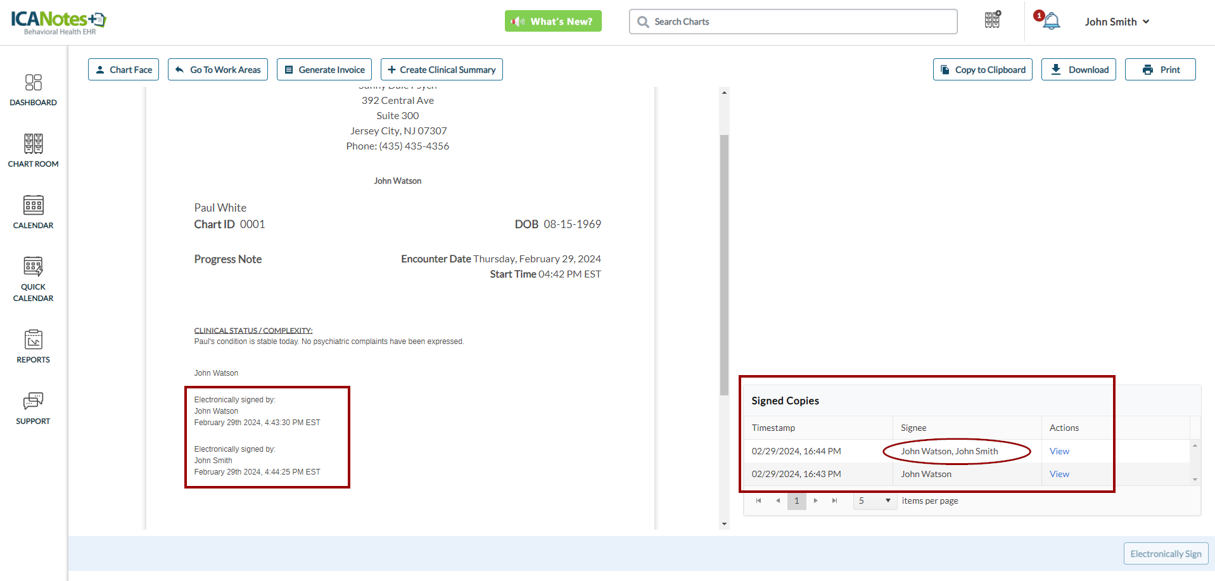Click the Signee column header
The width and height of the screenshot is (1215, 581).
coord(967,428)
